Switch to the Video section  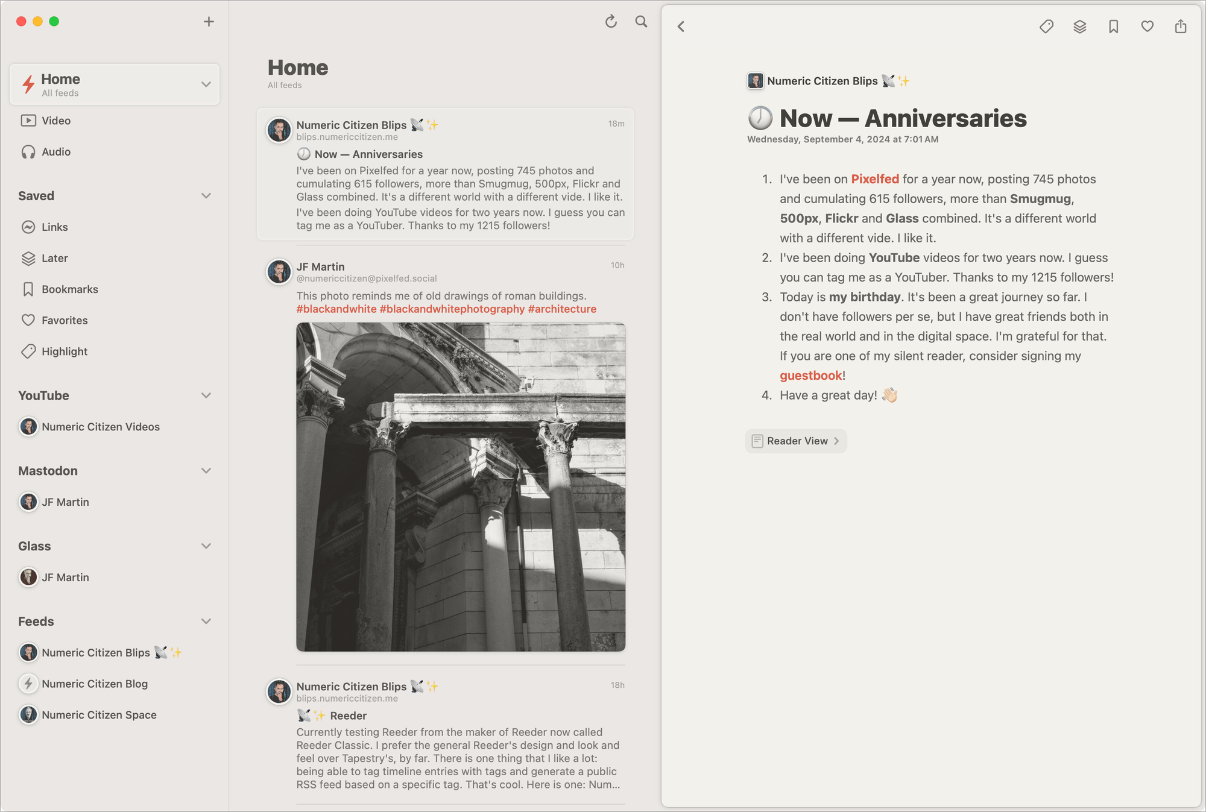tap(55, 120)
